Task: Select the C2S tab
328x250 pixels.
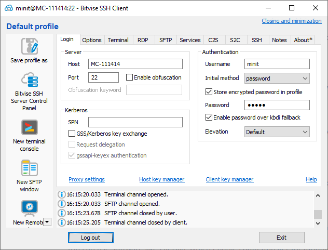Action: [213, 40]
